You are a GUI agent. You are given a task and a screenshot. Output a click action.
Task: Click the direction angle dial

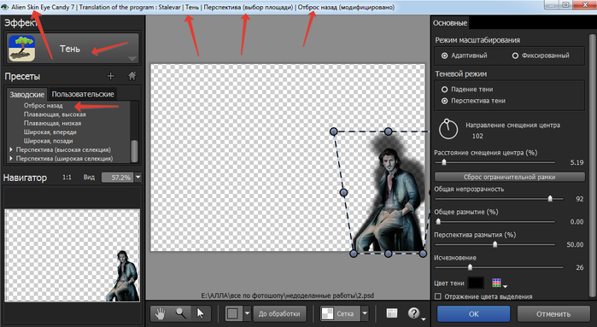(x=448, y=130)
